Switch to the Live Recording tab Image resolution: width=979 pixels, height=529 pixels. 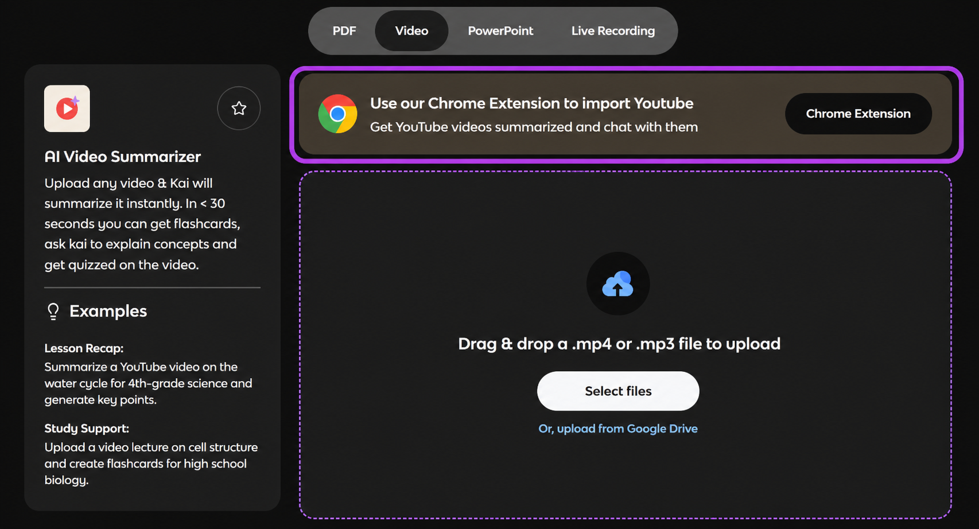coord(613,31)
